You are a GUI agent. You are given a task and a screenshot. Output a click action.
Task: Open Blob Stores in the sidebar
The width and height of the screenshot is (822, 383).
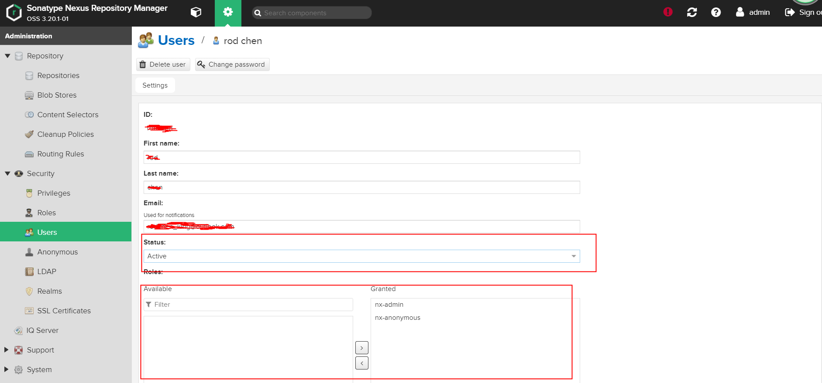point(65,95)
